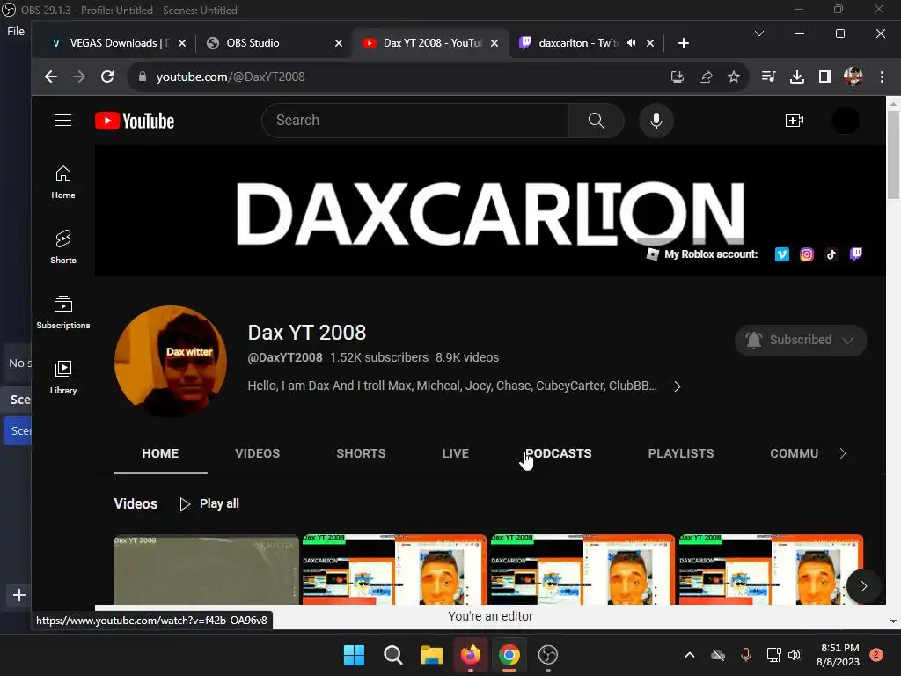
Task: Go forward in the browser
Action: [x=79, y=77]
